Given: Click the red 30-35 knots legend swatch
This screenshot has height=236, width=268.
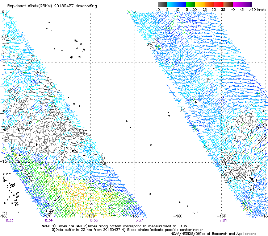Looking at the screenshot, I should [x=219, y=4].
